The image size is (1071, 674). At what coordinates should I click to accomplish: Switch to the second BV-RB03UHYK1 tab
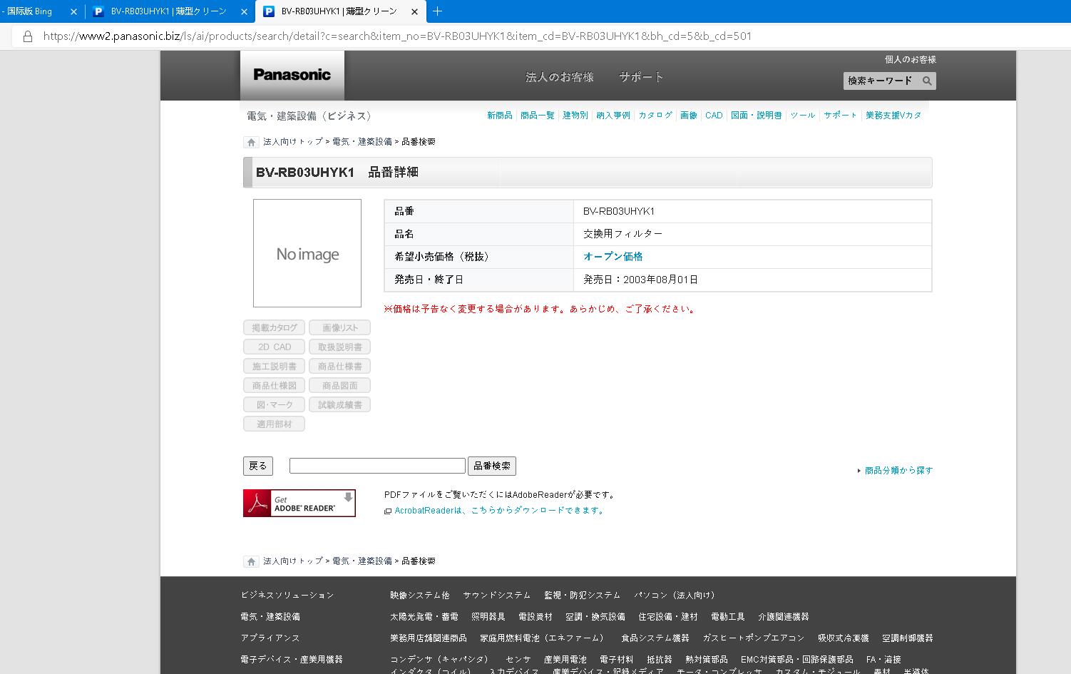pyautogui.click(x=169, y=11)
